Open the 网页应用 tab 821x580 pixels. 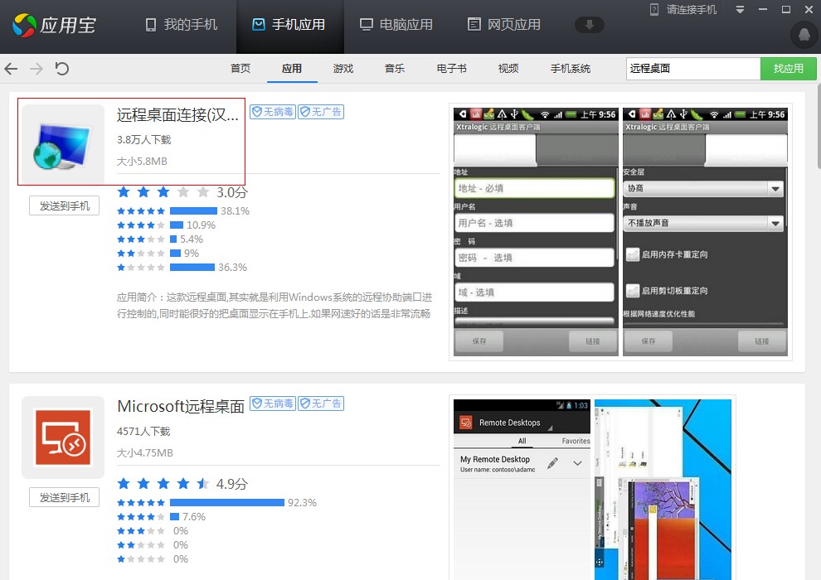click(504, 25)
